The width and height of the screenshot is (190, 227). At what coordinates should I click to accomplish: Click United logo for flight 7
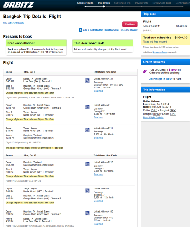point(87,107)
